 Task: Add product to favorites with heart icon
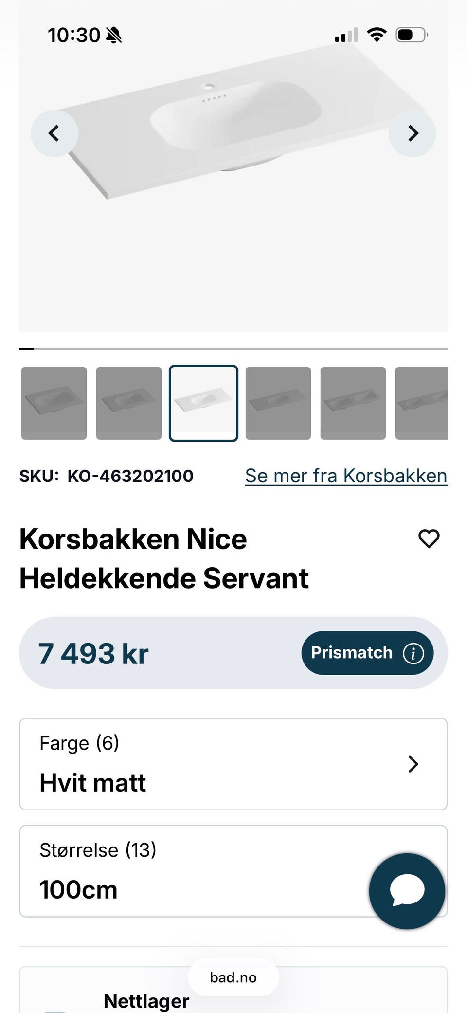(429, 538)
